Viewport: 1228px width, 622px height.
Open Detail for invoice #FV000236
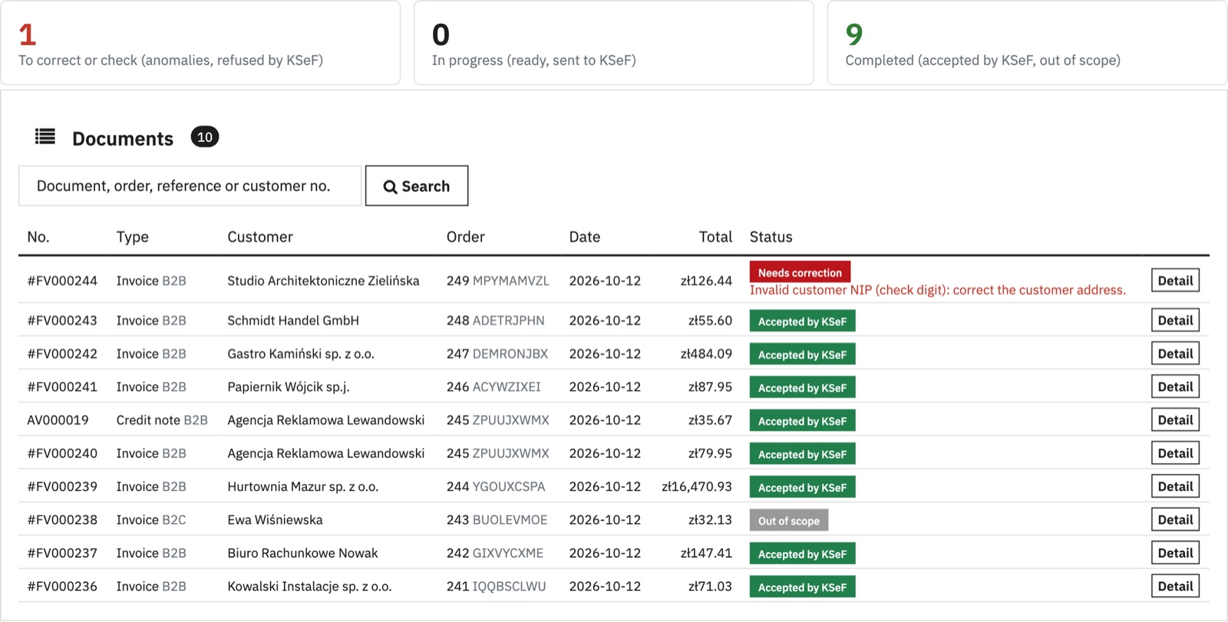click(1175, 586)
